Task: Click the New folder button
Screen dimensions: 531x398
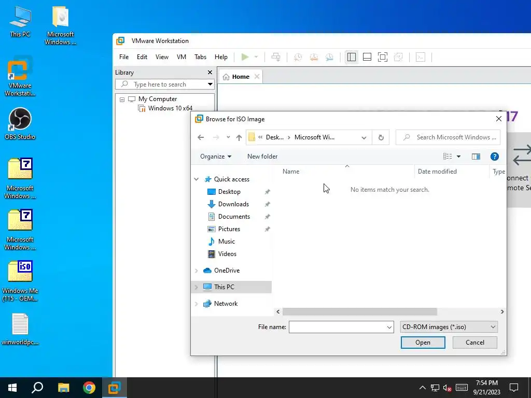Action: click(262, 157)
